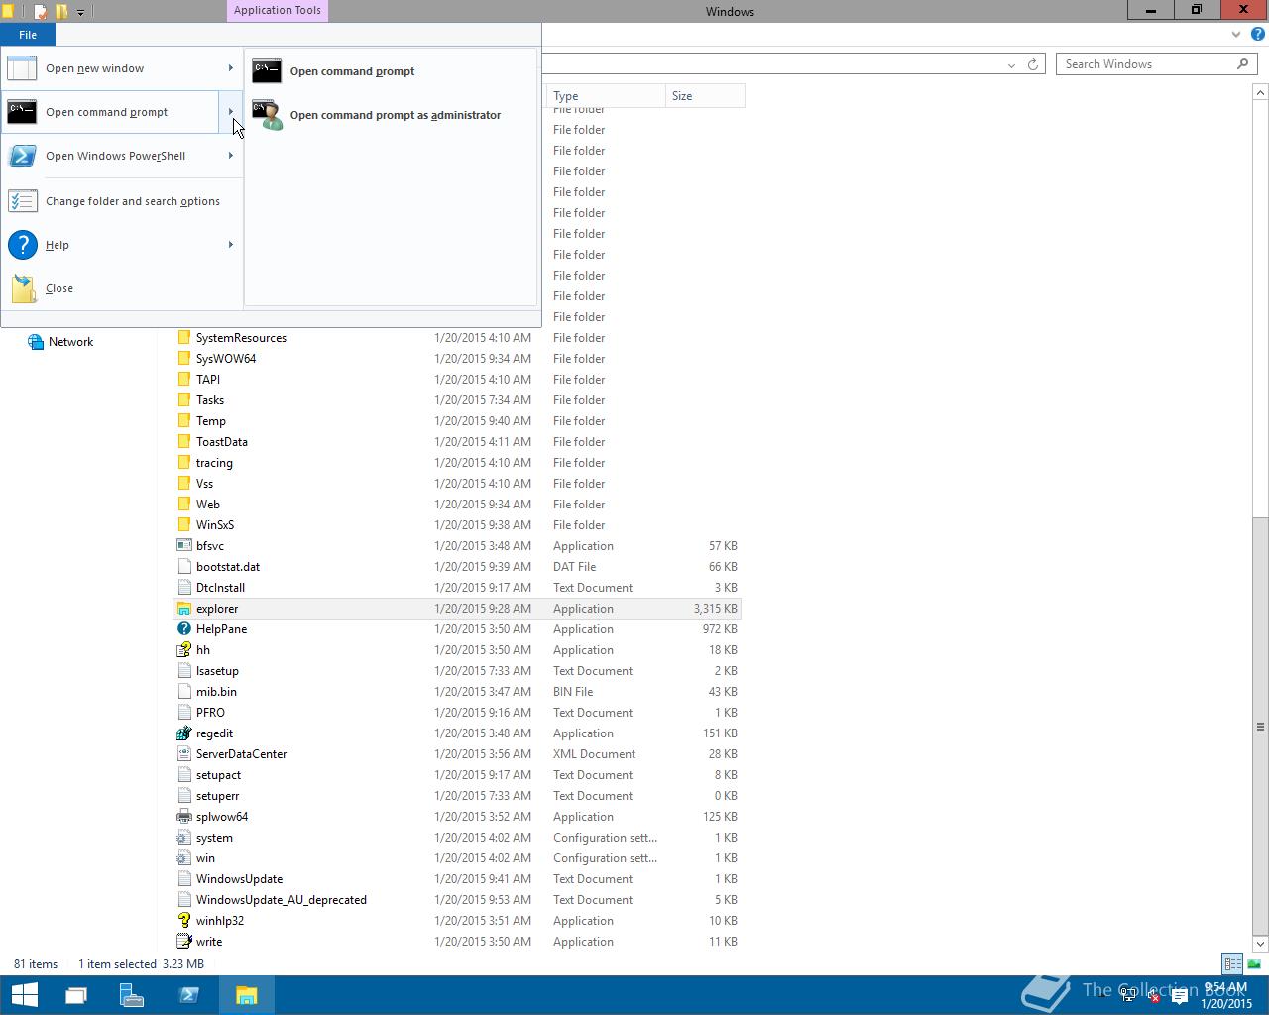
Task: Refresh the current folder view
Action: coord(1032,64)
